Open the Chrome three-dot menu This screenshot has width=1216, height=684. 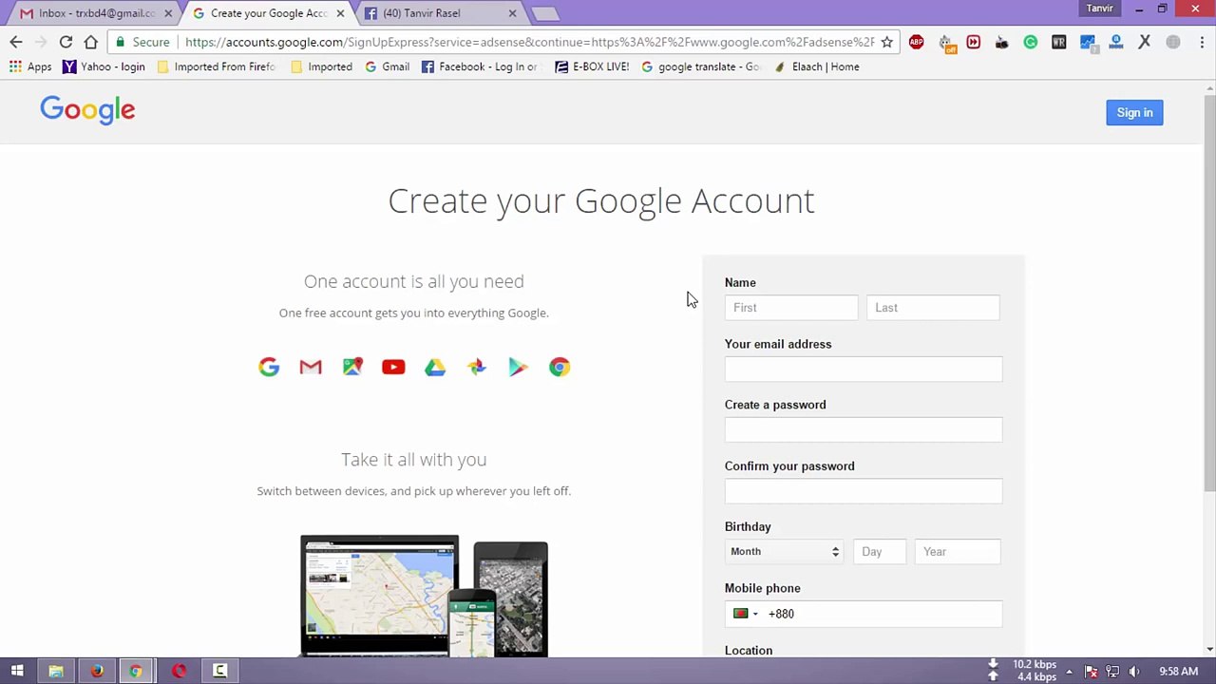[x=1202, y=42]
